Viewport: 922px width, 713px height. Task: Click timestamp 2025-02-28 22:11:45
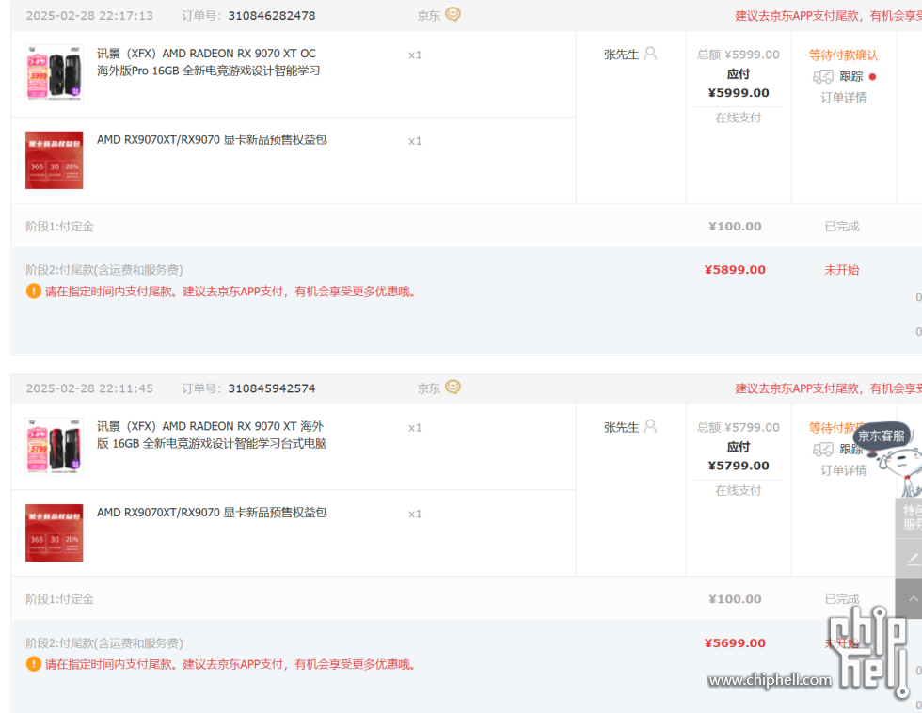(x=89, y=388)
